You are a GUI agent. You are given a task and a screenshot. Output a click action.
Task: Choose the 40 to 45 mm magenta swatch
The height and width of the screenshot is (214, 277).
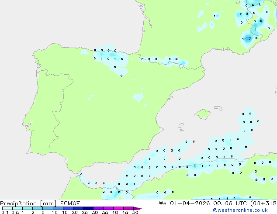pyautogui.click(x=118, y=208)
